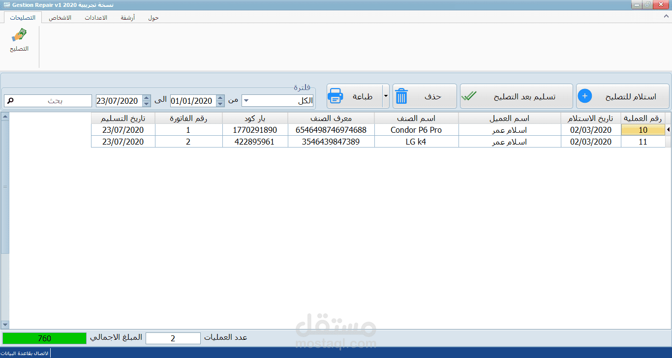Click receipt date cell in row 11
The height and width of the screenshot is (358, 672).
[591, 142]
